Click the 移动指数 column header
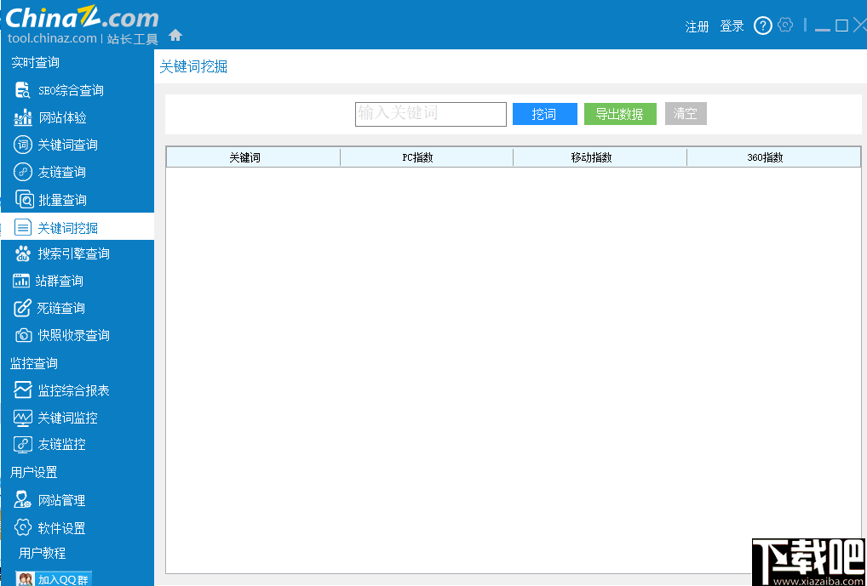Screen dimensions: 867x586 click(x=600, y=157)
